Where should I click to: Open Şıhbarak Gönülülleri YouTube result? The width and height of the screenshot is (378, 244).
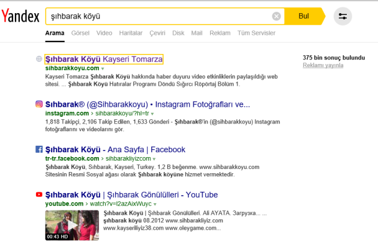131,195
